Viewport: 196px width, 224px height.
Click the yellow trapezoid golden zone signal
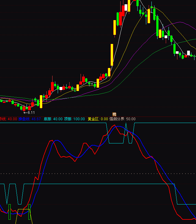coord(24,214)
